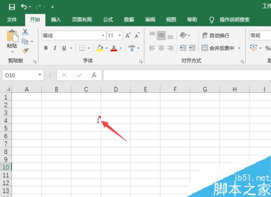Screen dimensions: 271x197
Task: Select the Format Painter brush
Action: (x=25, y=51)
